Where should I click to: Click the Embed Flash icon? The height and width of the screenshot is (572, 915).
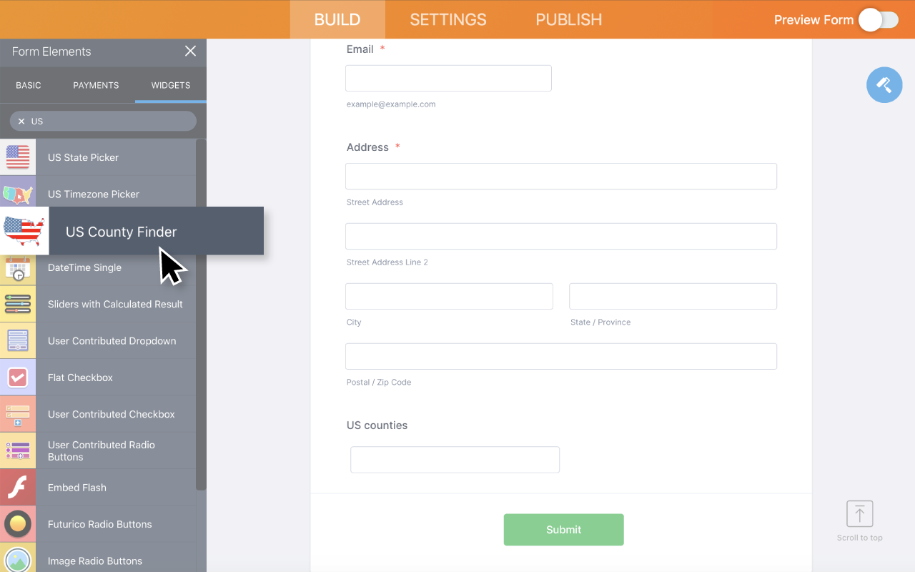(18, 488)
